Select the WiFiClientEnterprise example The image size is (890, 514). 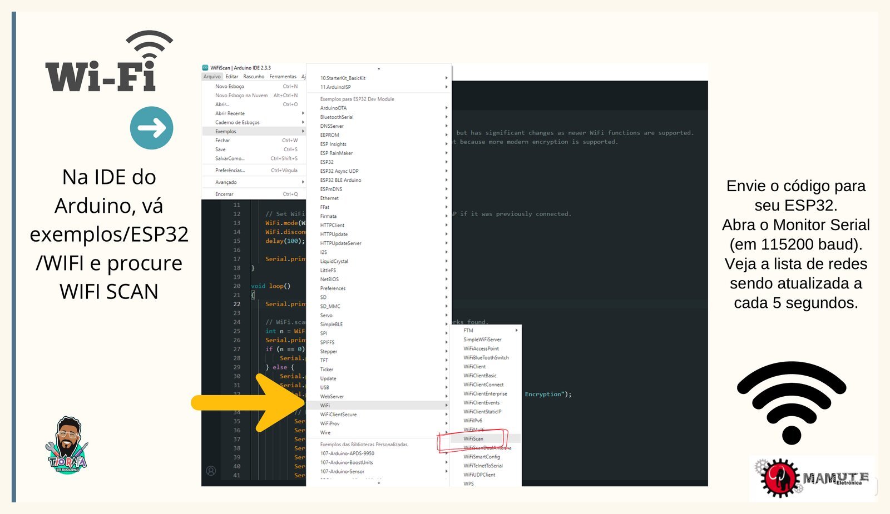click(x=486, y=394)
